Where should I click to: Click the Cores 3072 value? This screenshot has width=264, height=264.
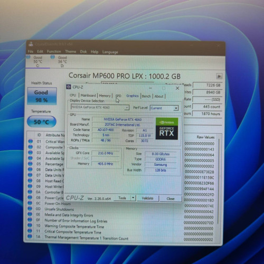point(145,141)
